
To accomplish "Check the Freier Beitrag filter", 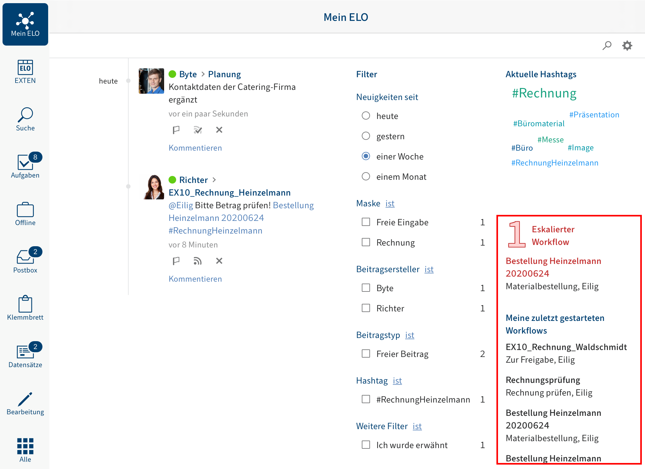I will 366,354.
